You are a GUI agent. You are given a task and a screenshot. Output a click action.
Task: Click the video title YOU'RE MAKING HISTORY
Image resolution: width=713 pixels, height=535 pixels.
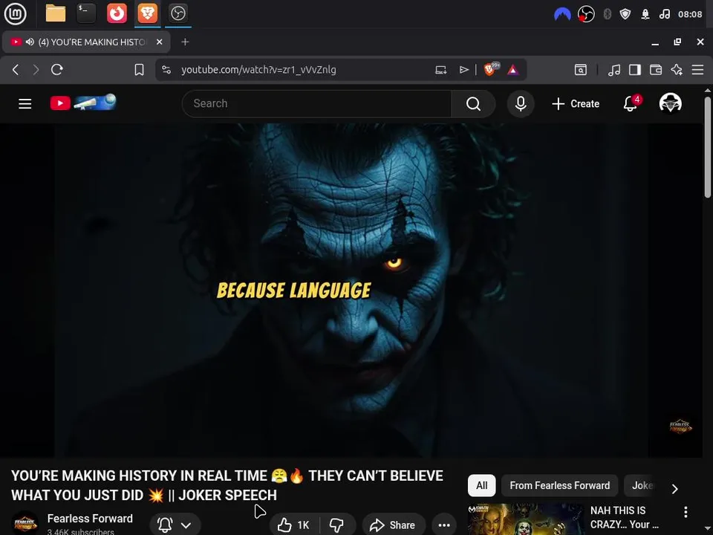click(227, 485)
